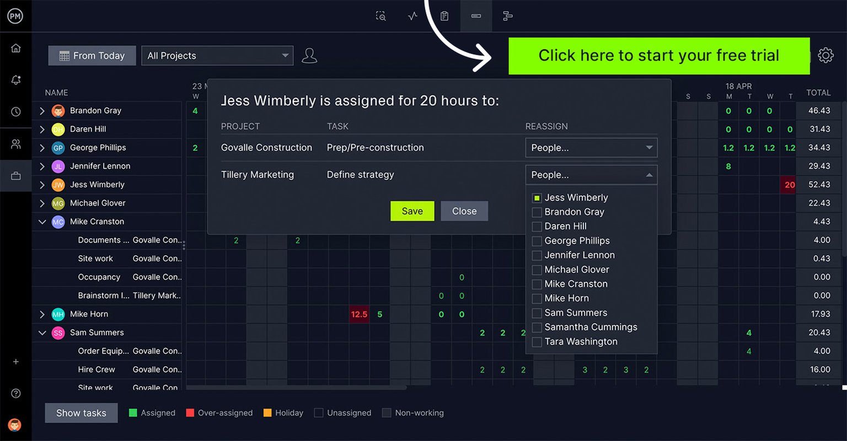847x441 pixels.
Task: Switch to the project structure view icon
Action: click(x=507, y=16)
